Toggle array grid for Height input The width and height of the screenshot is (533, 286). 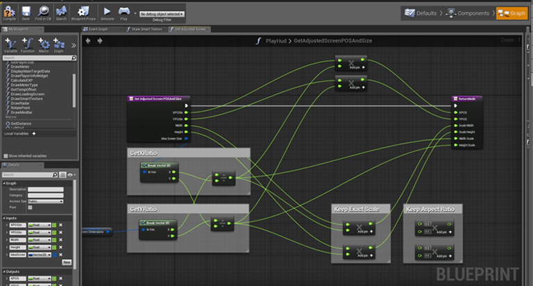point(54,247)
